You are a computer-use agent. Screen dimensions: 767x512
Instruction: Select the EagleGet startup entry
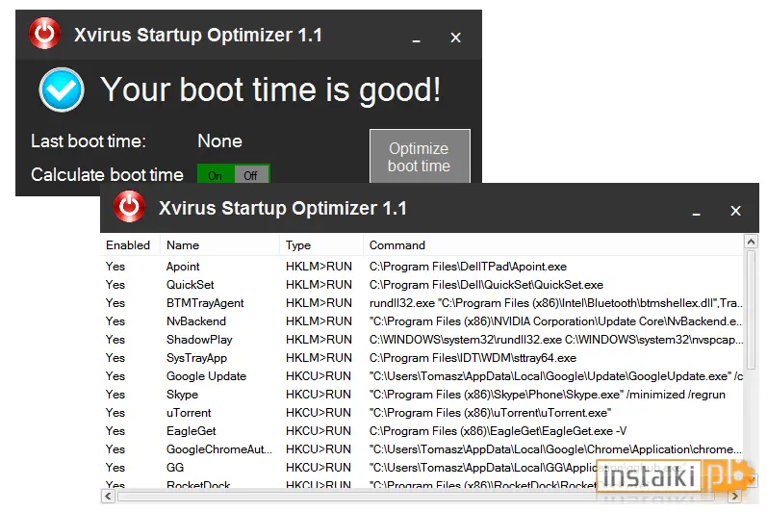pos(422,431)
